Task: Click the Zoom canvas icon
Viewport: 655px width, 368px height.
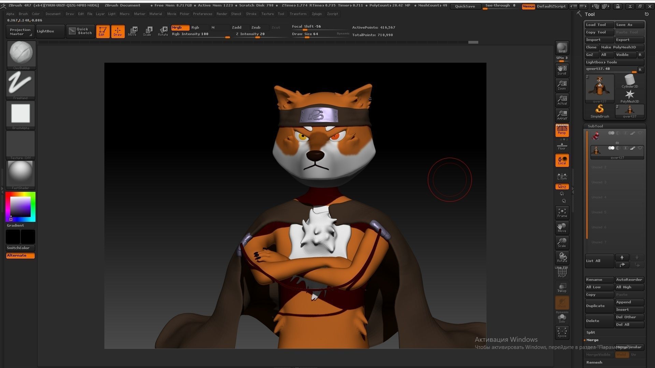Action: [x=562, y=85]
